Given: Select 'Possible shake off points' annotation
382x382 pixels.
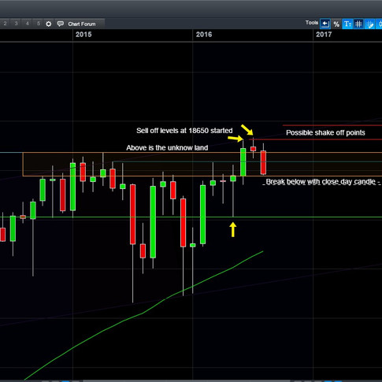Looking at the screenshot, I should tap(325, 132).
